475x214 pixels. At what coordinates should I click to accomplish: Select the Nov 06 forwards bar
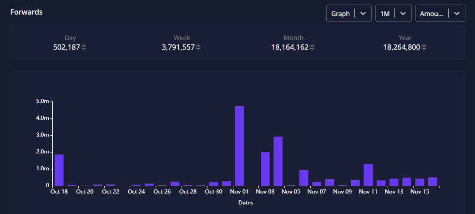tap(304, 178)
